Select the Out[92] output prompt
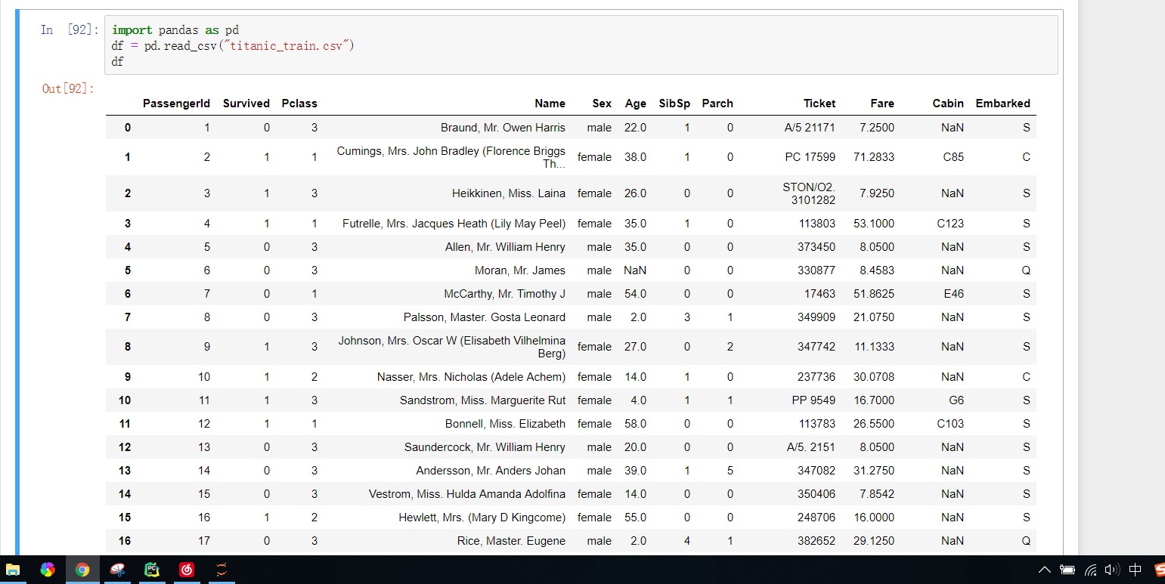 (x=68, y=89)
